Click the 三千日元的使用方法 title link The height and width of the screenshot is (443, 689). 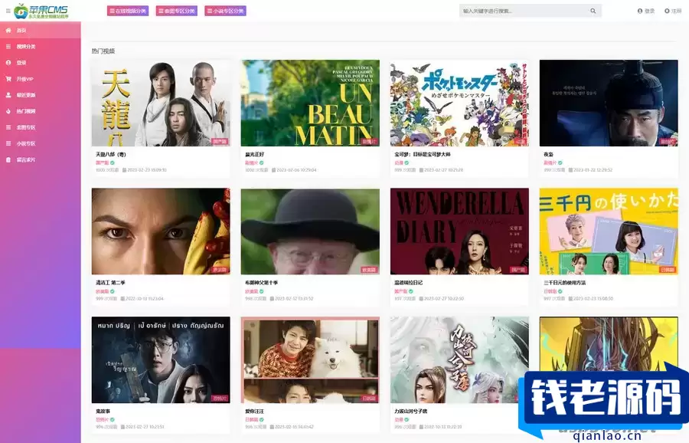565,283
